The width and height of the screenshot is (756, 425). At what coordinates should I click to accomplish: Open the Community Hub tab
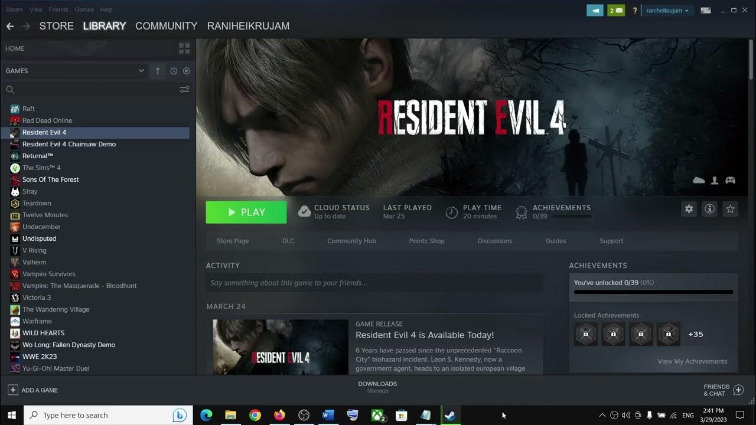coord(351,241)
